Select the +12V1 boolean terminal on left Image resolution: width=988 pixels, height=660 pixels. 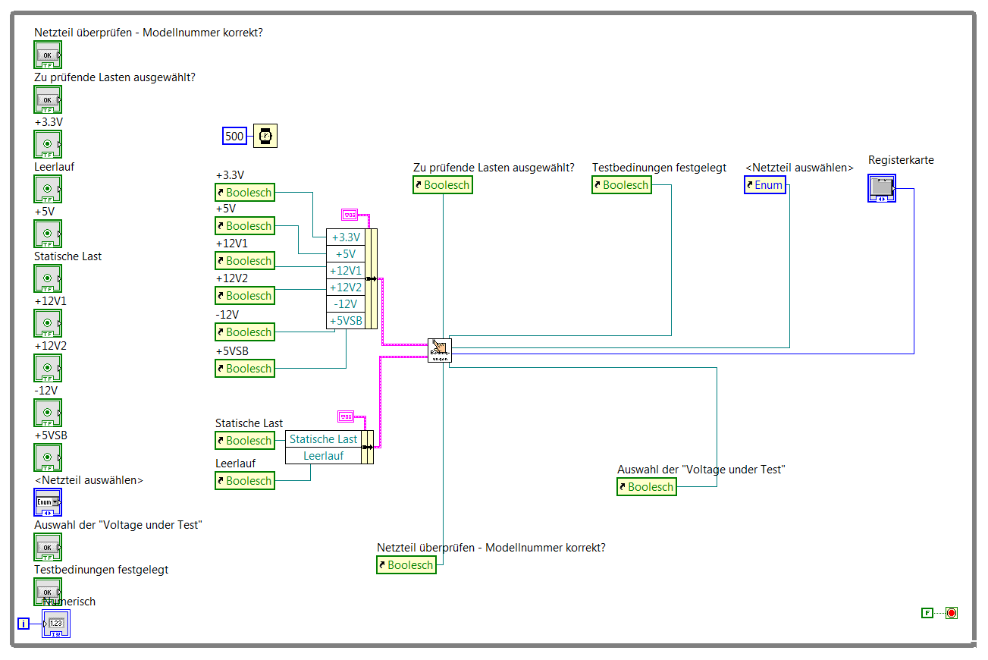tap(48, 323)
